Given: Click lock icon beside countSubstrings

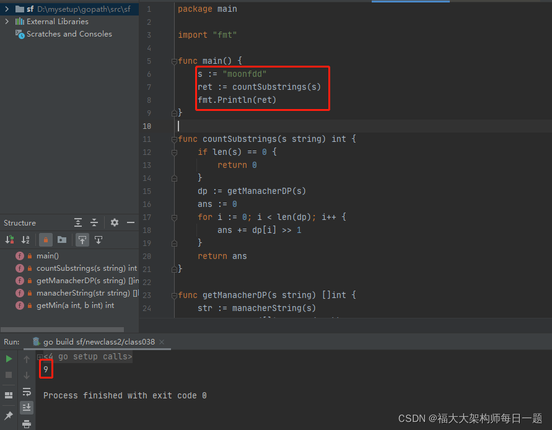Looking at the screenshot, I should tap(30, 268).
